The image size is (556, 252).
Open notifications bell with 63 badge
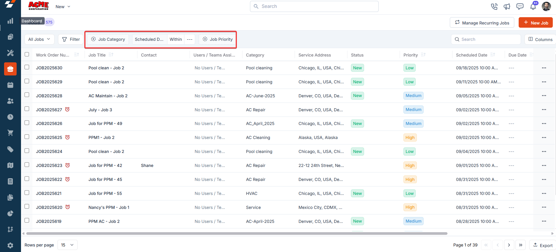click(x=533, y=6)
